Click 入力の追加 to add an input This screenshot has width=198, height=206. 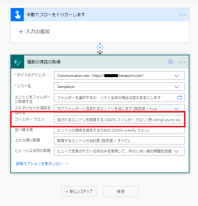coord(34,31)
